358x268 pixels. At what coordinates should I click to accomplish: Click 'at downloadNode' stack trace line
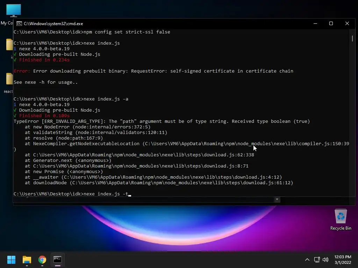point(159,183)
